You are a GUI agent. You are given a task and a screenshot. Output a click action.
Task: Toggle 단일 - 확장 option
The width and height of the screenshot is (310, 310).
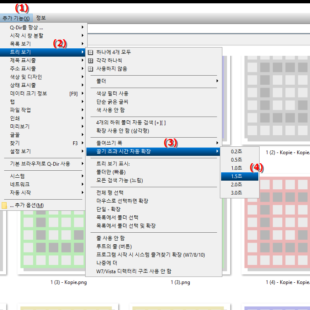pos(153,209)
